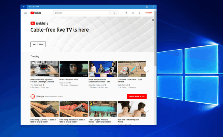Viewport: 223px width, 137px height.
Task: Click the scrollbar down arrow
Action: coord(155,124)
